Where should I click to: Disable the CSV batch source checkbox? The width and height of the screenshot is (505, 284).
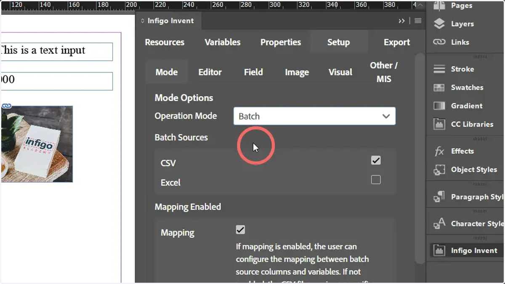(376, 160)
